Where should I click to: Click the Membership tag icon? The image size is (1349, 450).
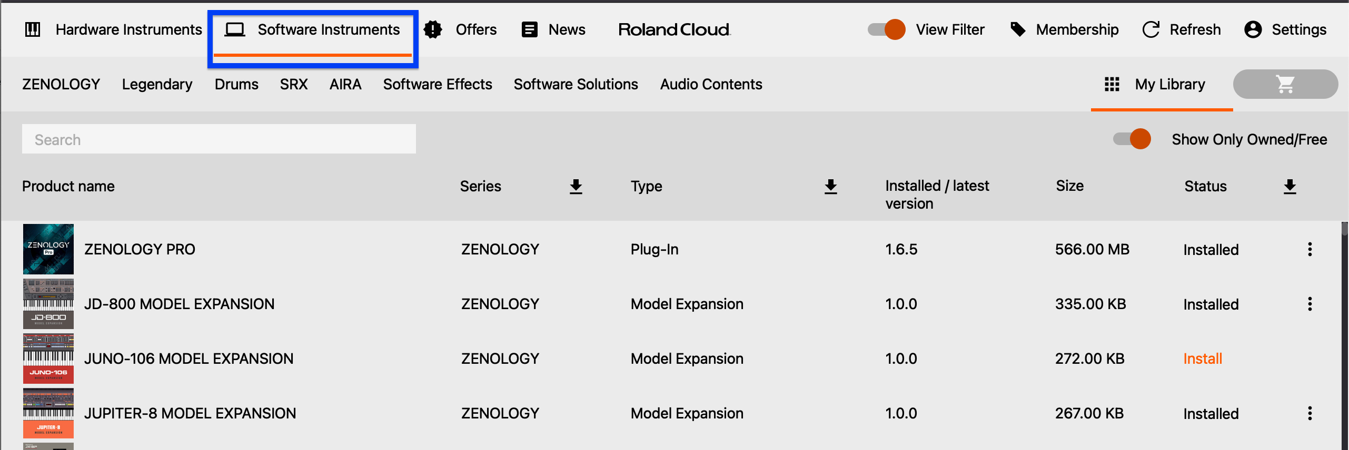[x=1017, y=29]
